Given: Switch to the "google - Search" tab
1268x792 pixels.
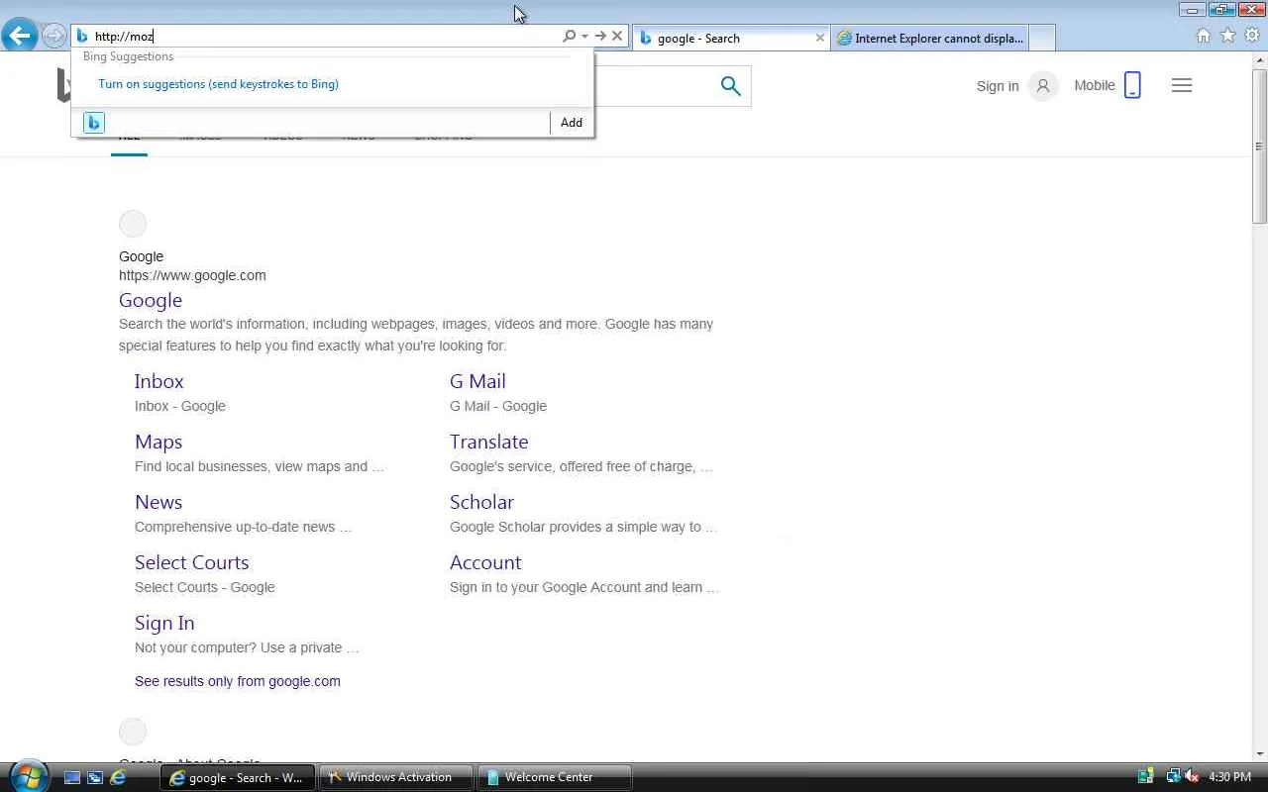Looking at the screenshot, I should 723,38.
